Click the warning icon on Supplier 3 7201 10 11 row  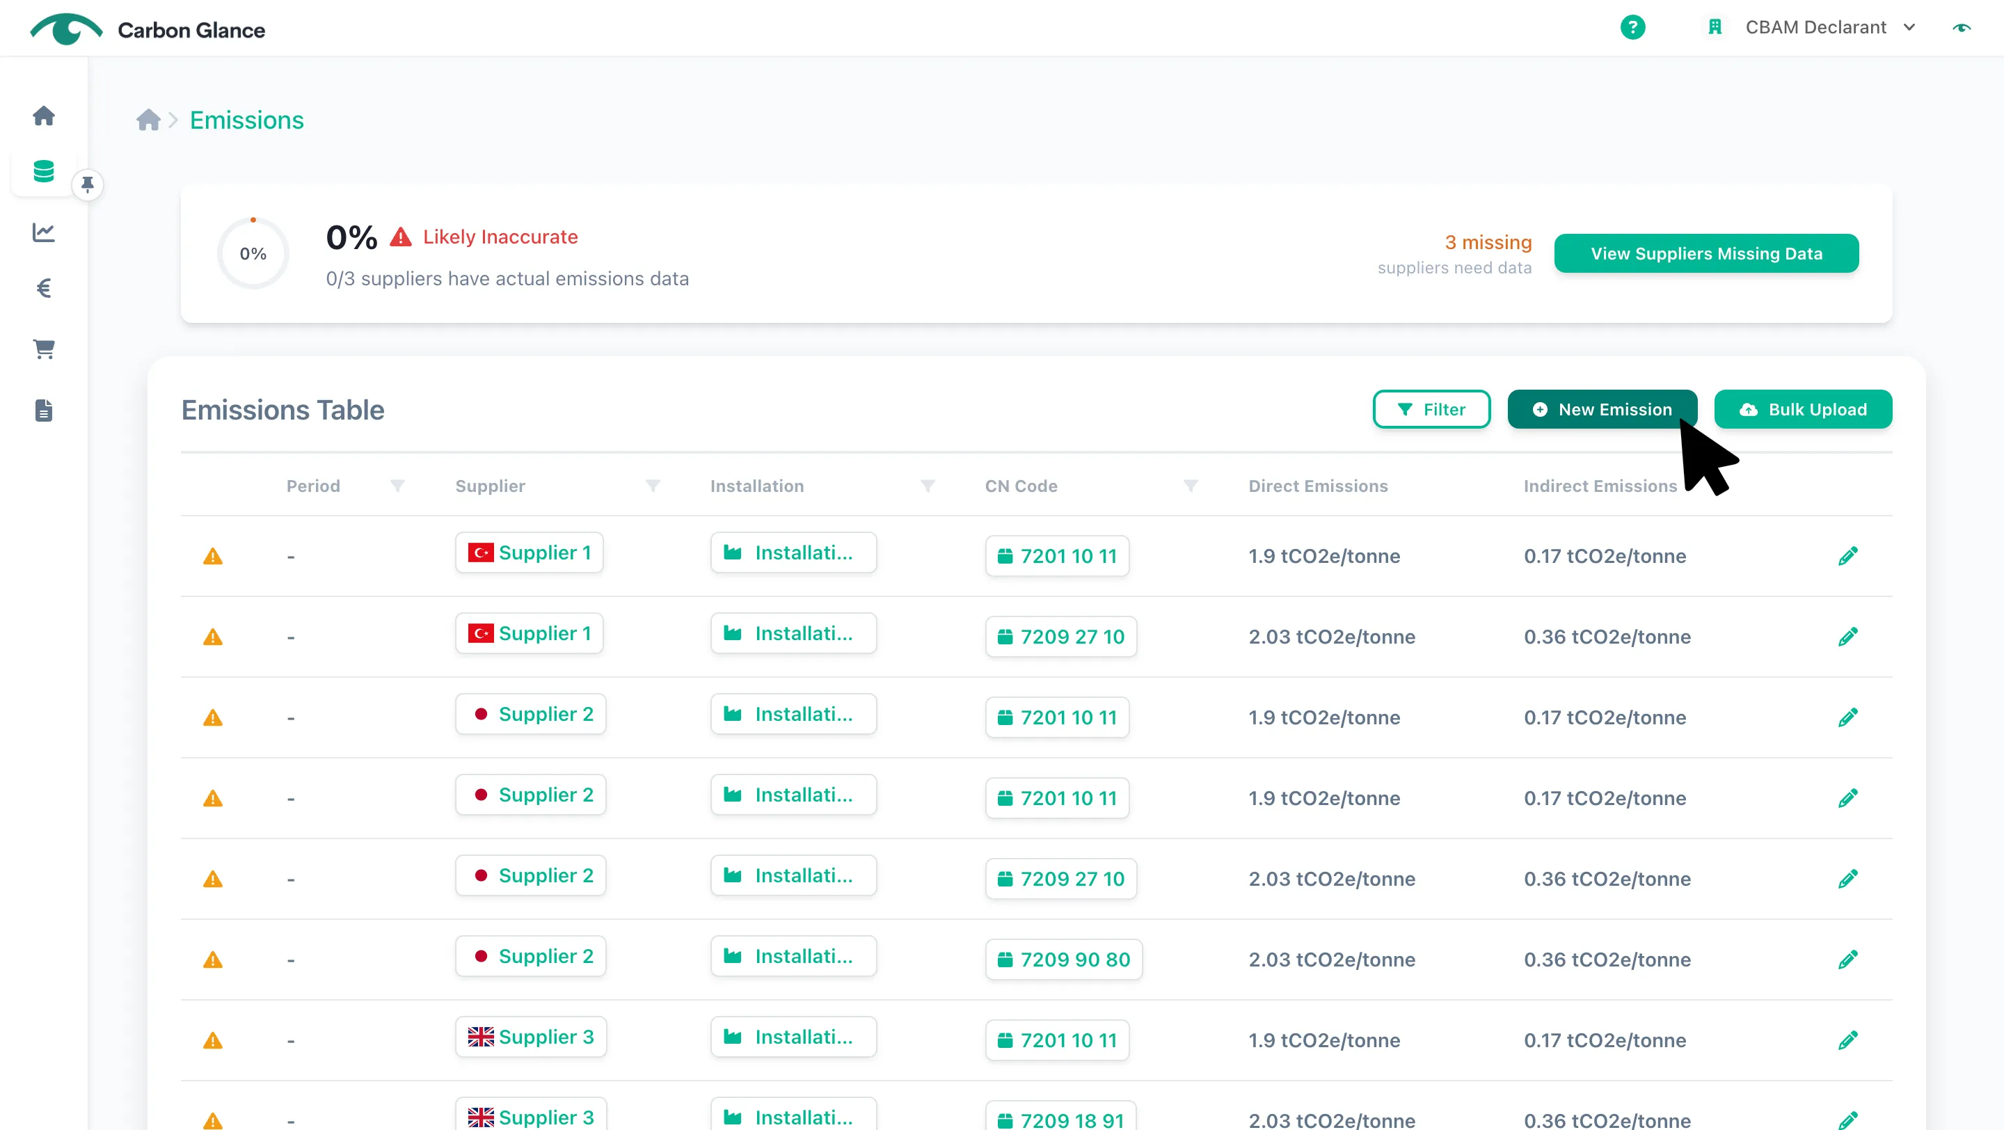click(212, 1042)
